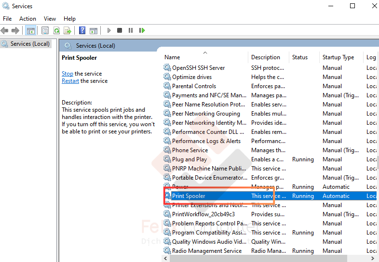Select Services (Local) in the console tree

(x=30, y=44)
